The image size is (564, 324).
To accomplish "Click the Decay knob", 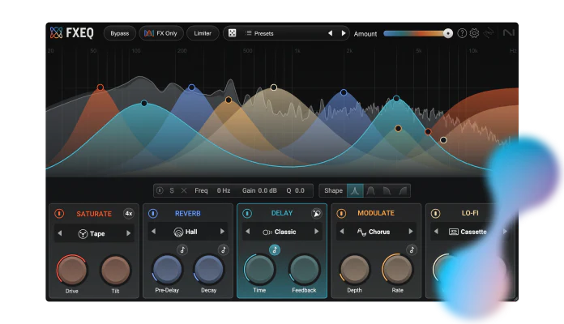I will point(208,270).
